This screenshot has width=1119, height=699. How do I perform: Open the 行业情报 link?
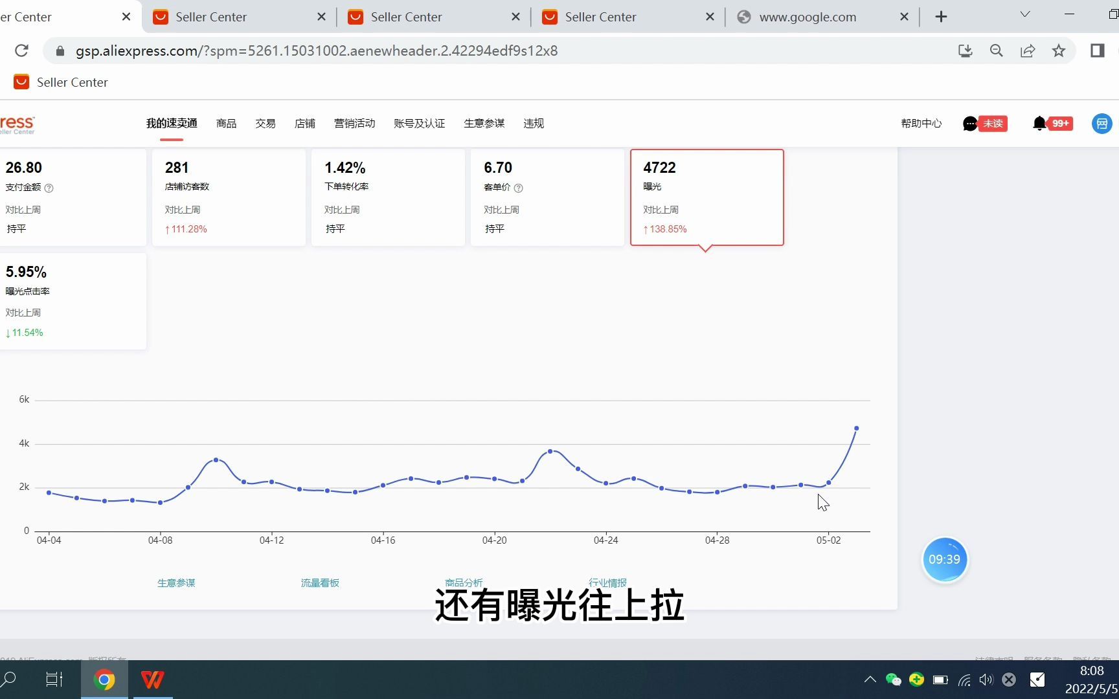607,583
